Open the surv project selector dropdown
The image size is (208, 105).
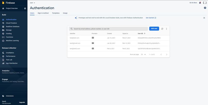click(x=33, y=3)
